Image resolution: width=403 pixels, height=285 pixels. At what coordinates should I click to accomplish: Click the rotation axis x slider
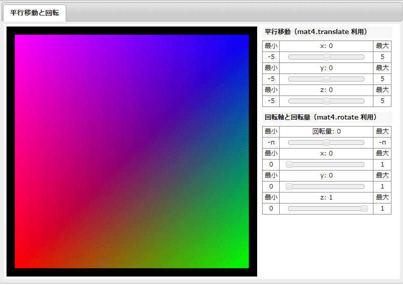pyautogui.click(x=326, y=164)
